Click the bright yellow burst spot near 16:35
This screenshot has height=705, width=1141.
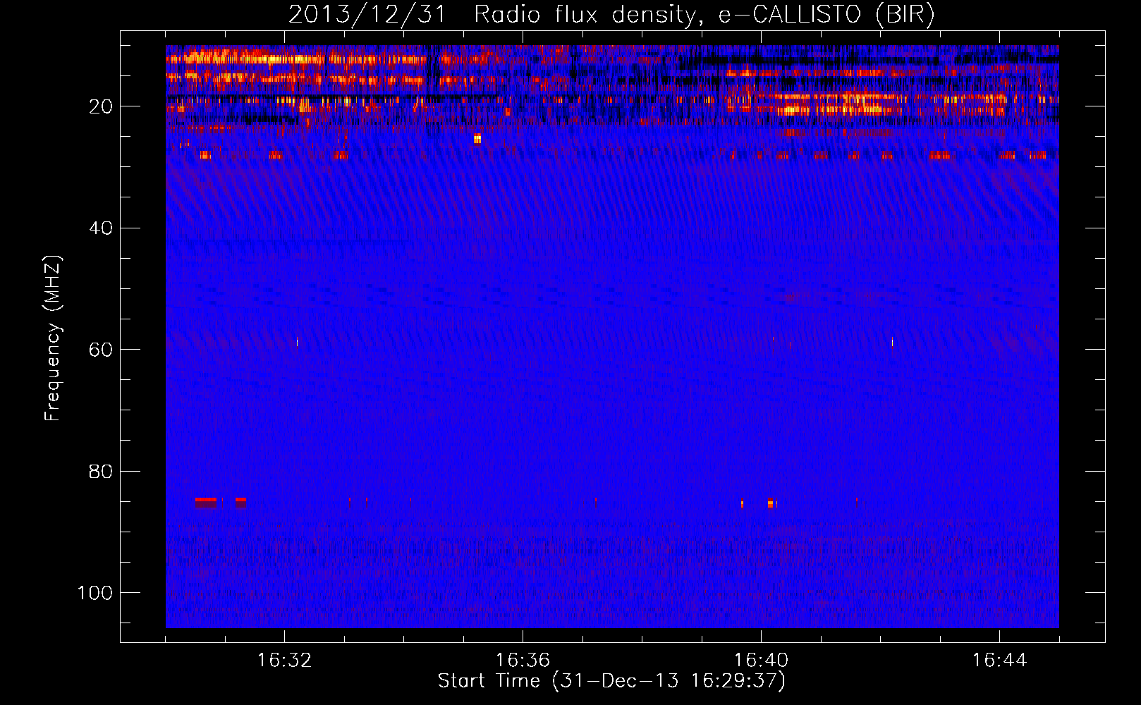(477, 139)
